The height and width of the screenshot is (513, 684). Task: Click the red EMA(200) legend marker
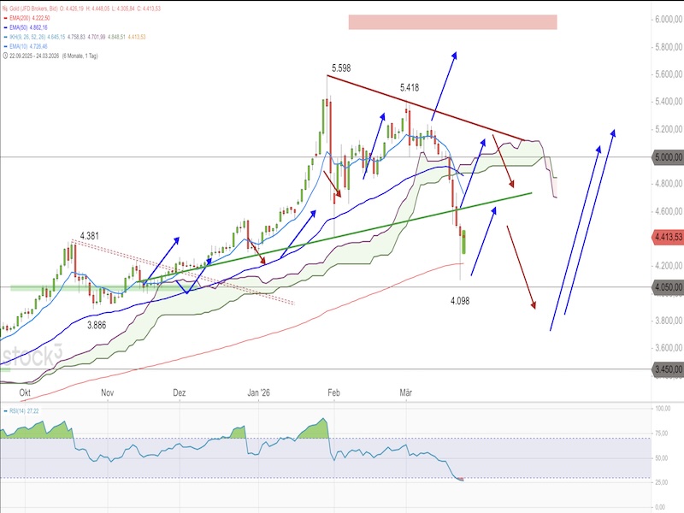[6, 20]
